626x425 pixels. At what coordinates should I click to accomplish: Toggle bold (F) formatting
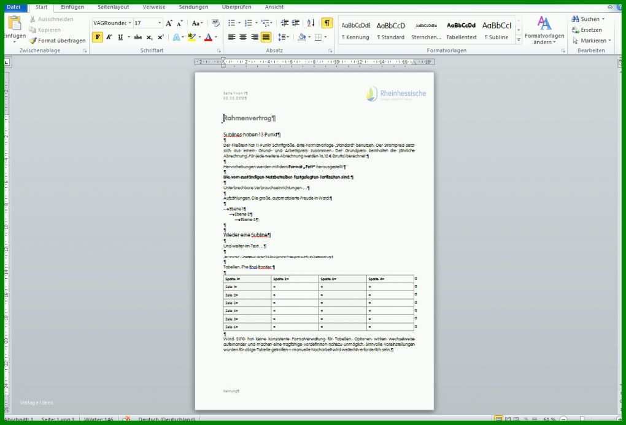98,37
